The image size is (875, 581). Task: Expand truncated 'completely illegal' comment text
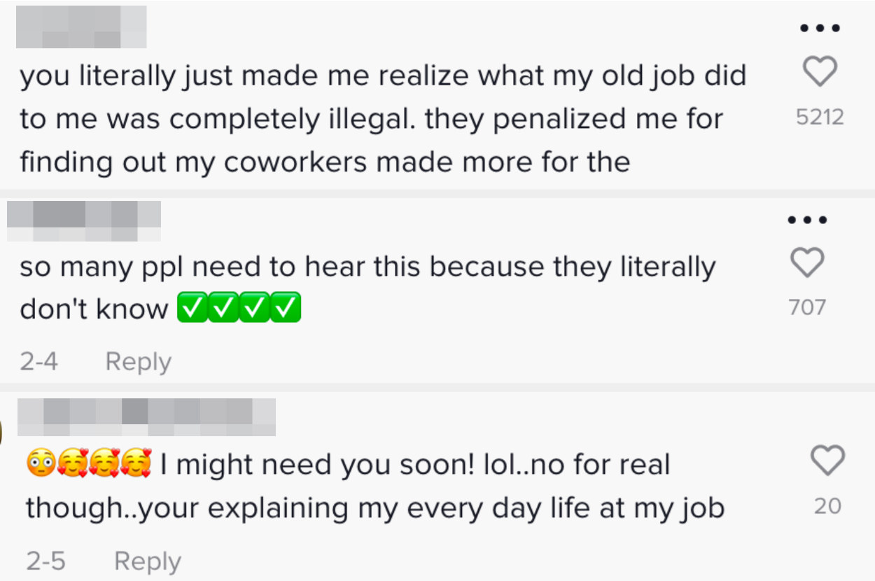(383, 119)
